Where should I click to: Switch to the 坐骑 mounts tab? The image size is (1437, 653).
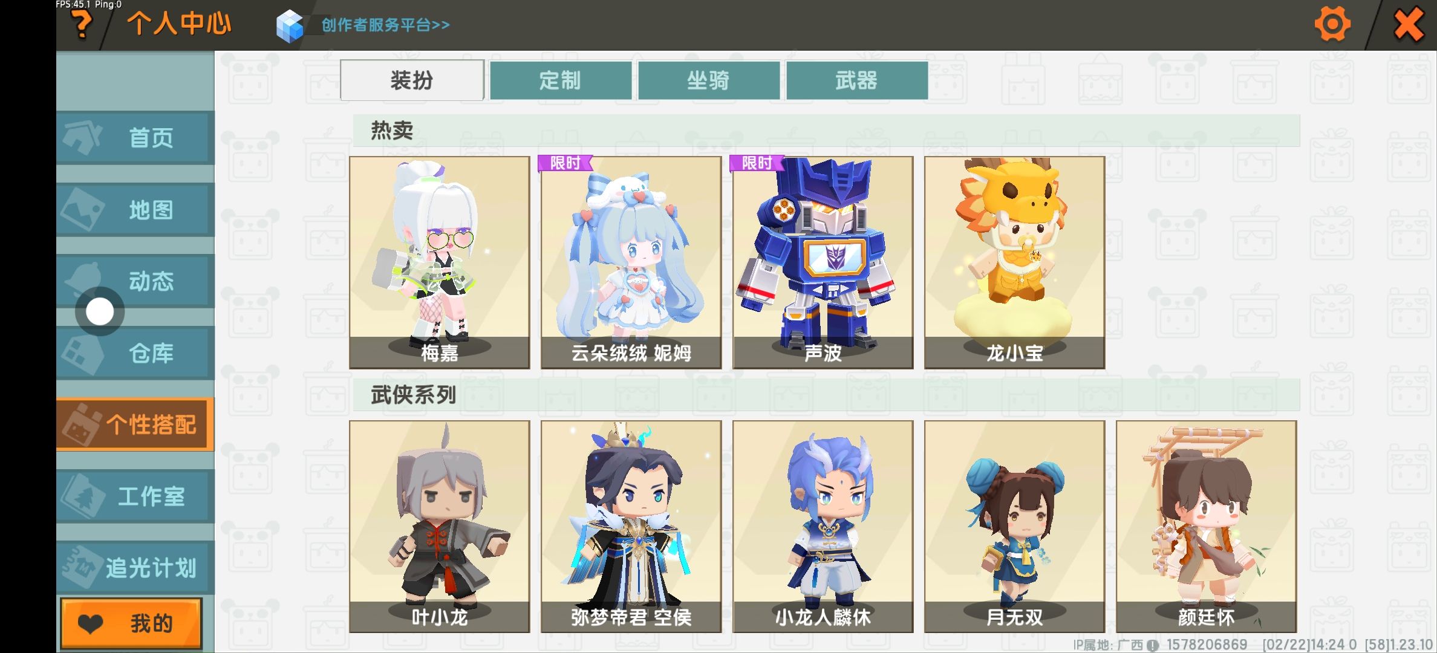pos(709,80)
